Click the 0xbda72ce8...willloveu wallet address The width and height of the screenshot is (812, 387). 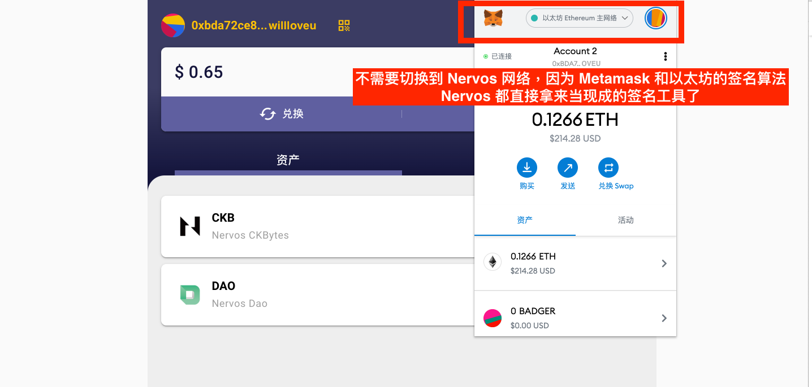(254, 25)
